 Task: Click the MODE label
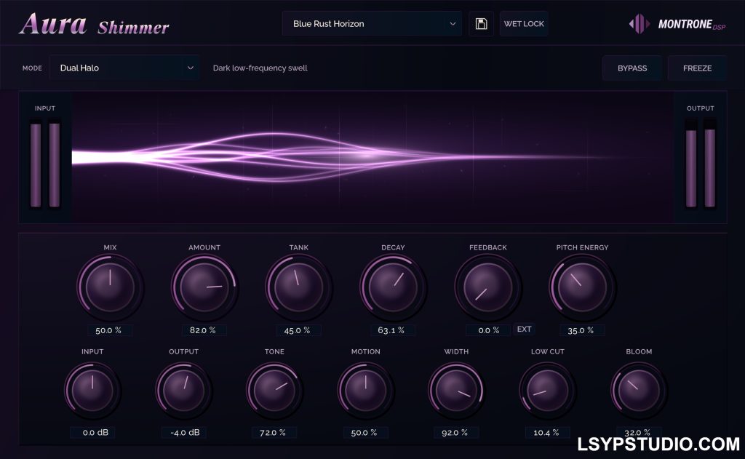tap(32, 68)
